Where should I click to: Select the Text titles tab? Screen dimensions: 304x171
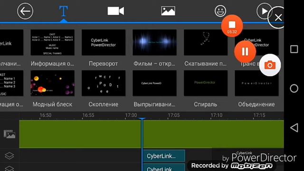[63, 11]
